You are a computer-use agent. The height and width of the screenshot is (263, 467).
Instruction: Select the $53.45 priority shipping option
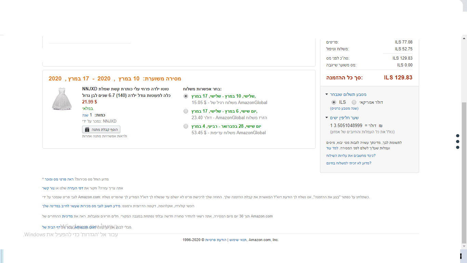186,126
